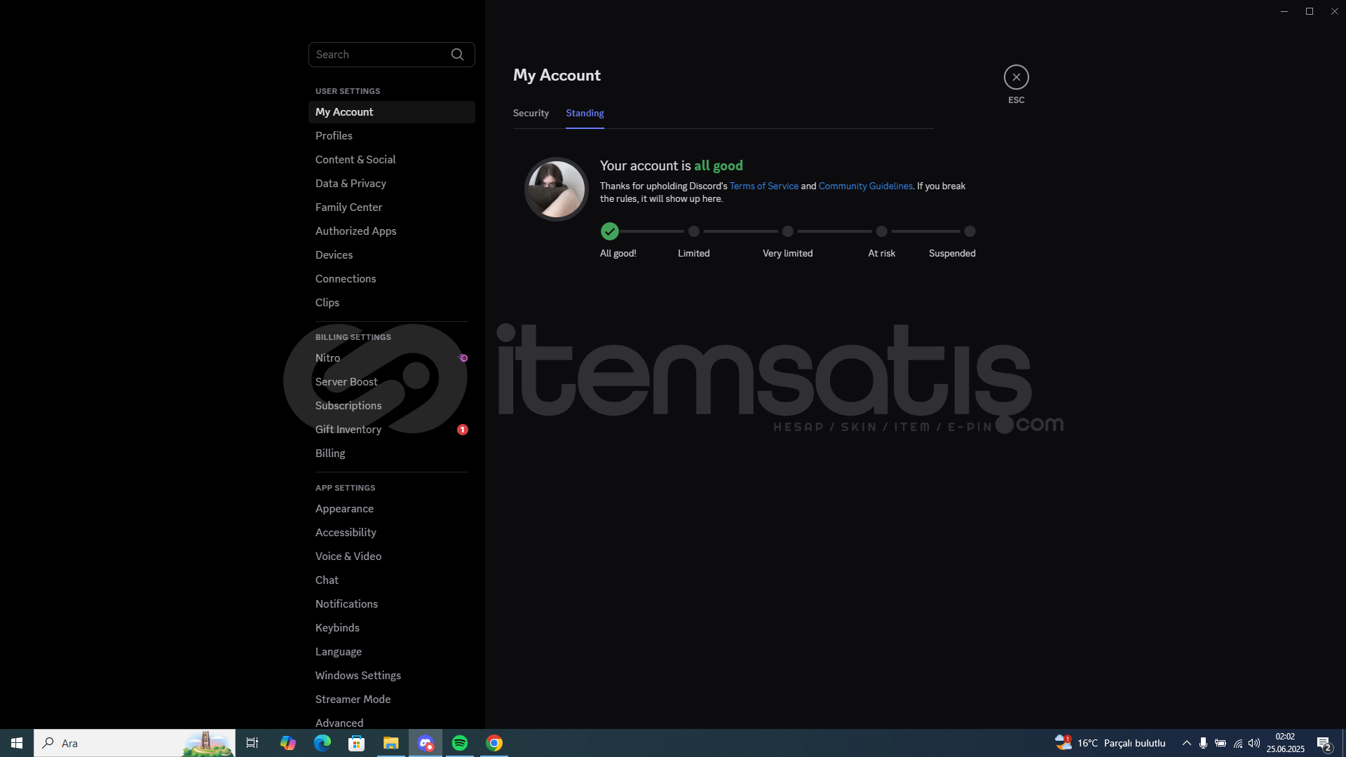The image size is (1346, 757).
Task: Open the Terms of Service link
Action: (763, 186)
